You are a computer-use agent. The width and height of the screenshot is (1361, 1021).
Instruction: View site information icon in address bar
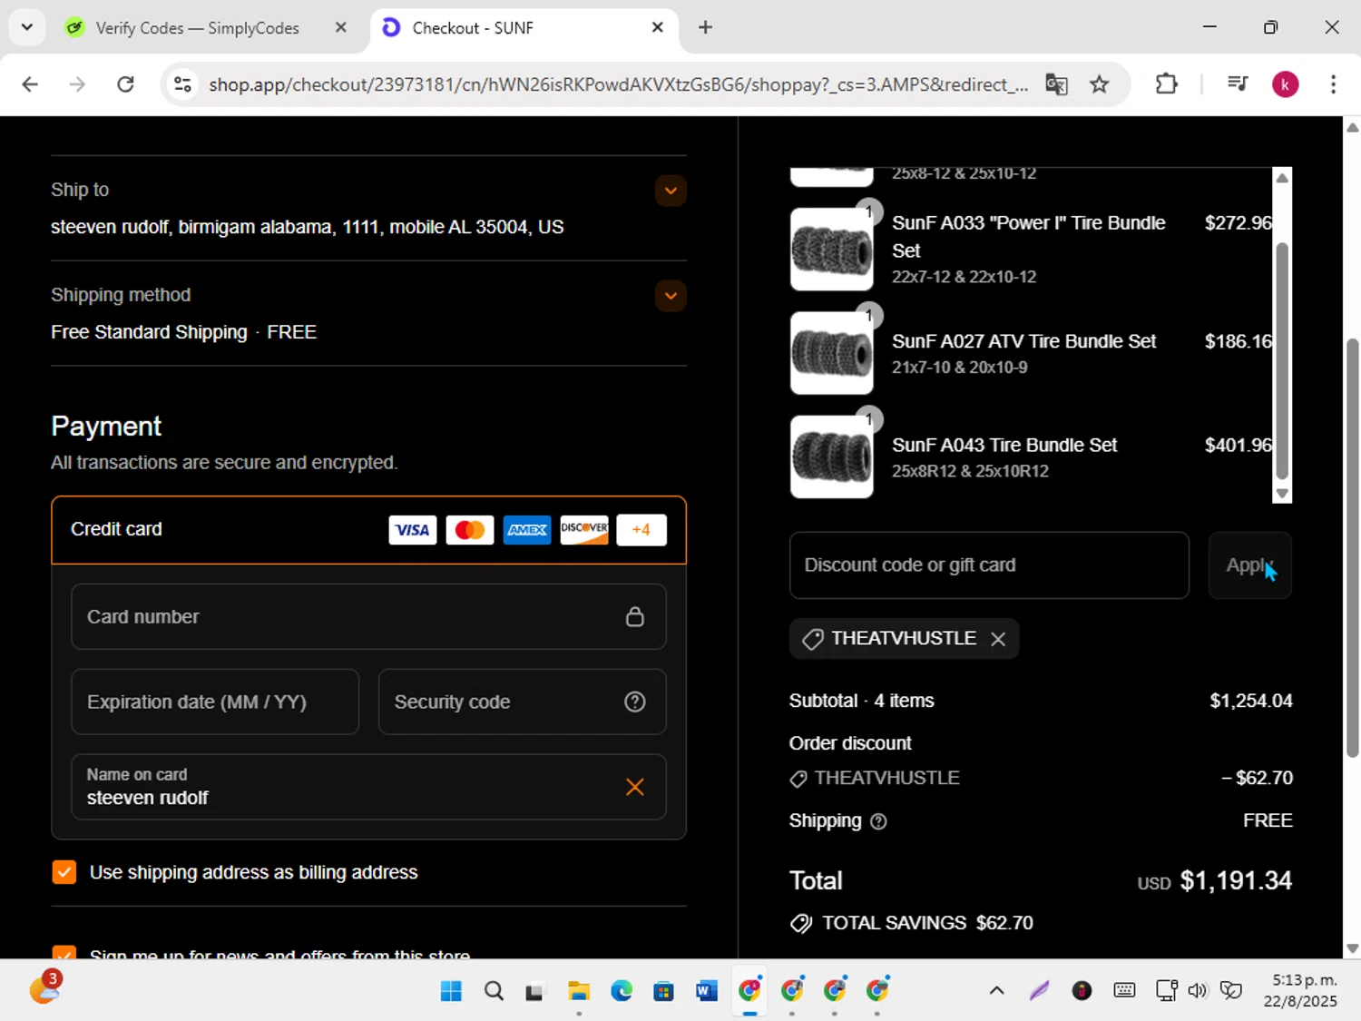(182, 84)
